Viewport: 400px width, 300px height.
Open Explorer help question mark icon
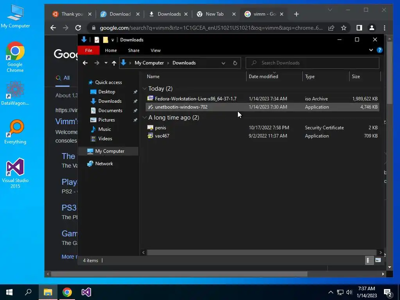point(380,50)
